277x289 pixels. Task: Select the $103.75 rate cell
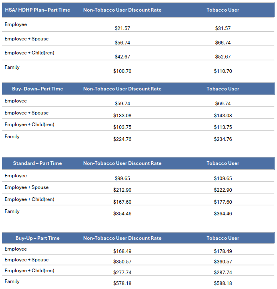122,127
